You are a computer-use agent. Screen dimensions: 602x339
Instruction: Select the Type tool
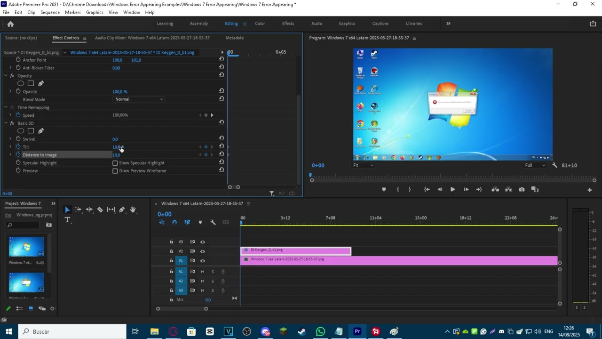(67, 220)
